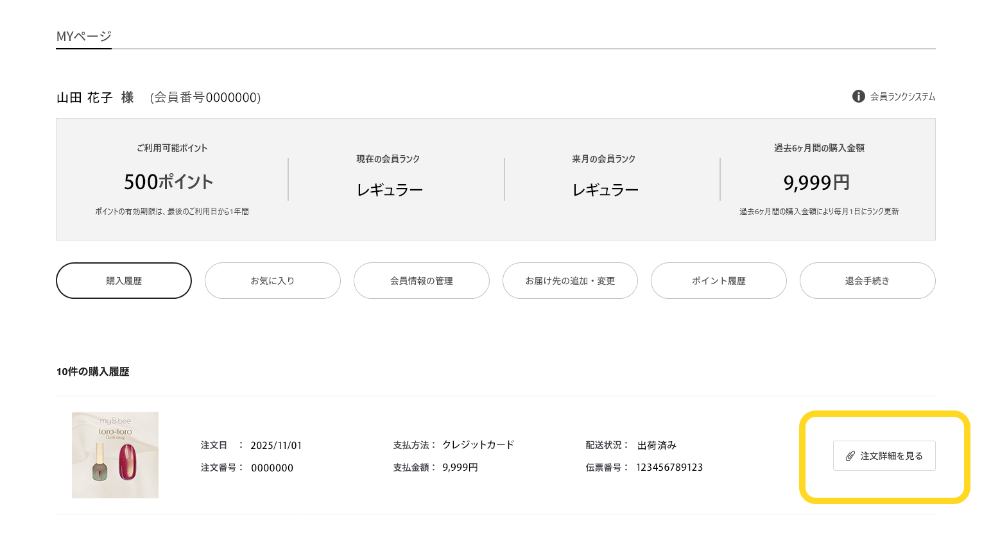Click the member name 山田 花子
Screen dimensions: 991x549
pos(82,97)
